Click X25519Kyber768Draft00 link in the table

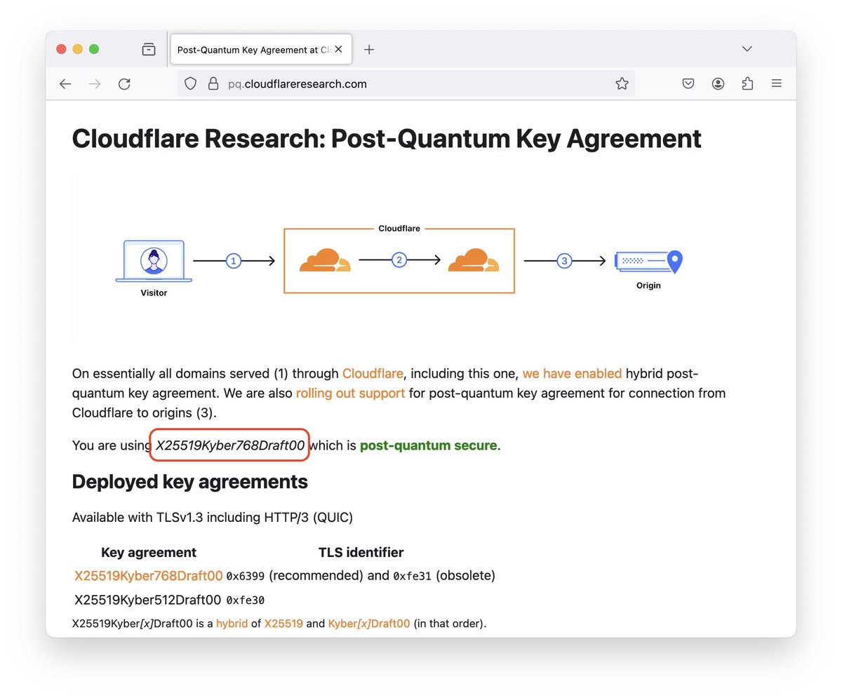click(x=149, y=576)
